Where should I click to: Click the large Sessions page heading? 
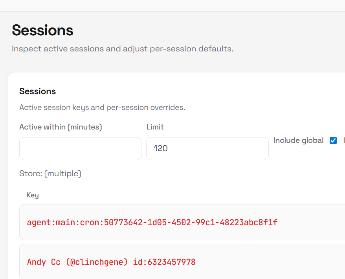pyautogui.click(x=42, y=30)
